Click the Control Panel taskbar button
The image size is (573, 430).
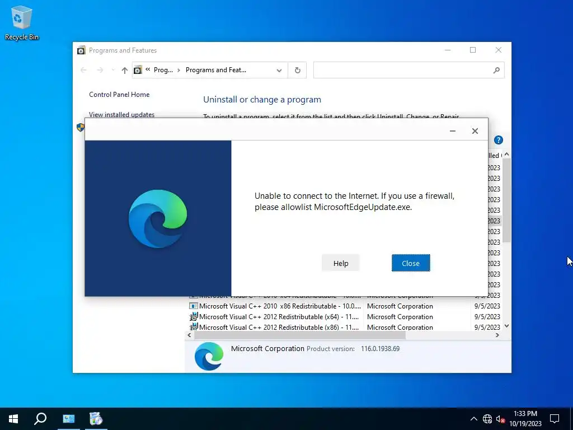69,419
